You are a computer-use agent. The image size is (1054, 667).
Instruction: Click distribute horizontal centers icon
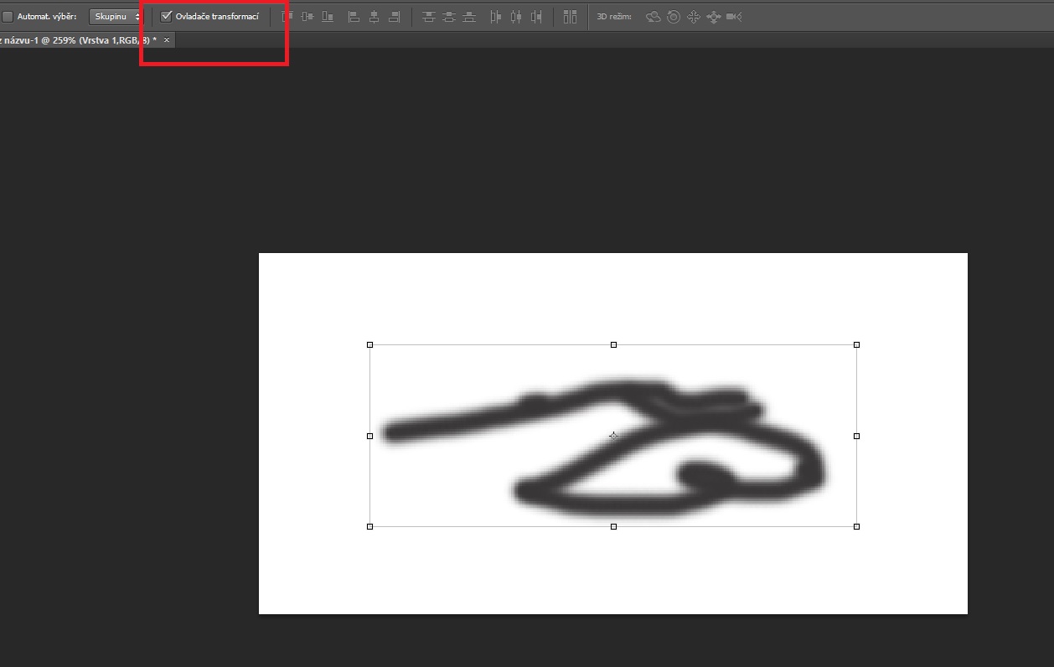(x=515, y=17)
